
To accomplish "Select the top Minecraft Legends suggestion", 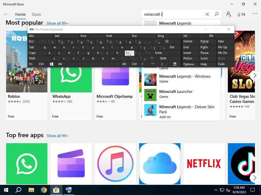I will (181, 23).
